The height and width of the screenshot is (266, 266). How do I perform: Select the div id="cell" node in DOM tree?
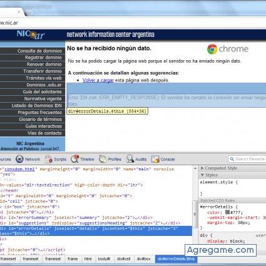pos(29,202)
